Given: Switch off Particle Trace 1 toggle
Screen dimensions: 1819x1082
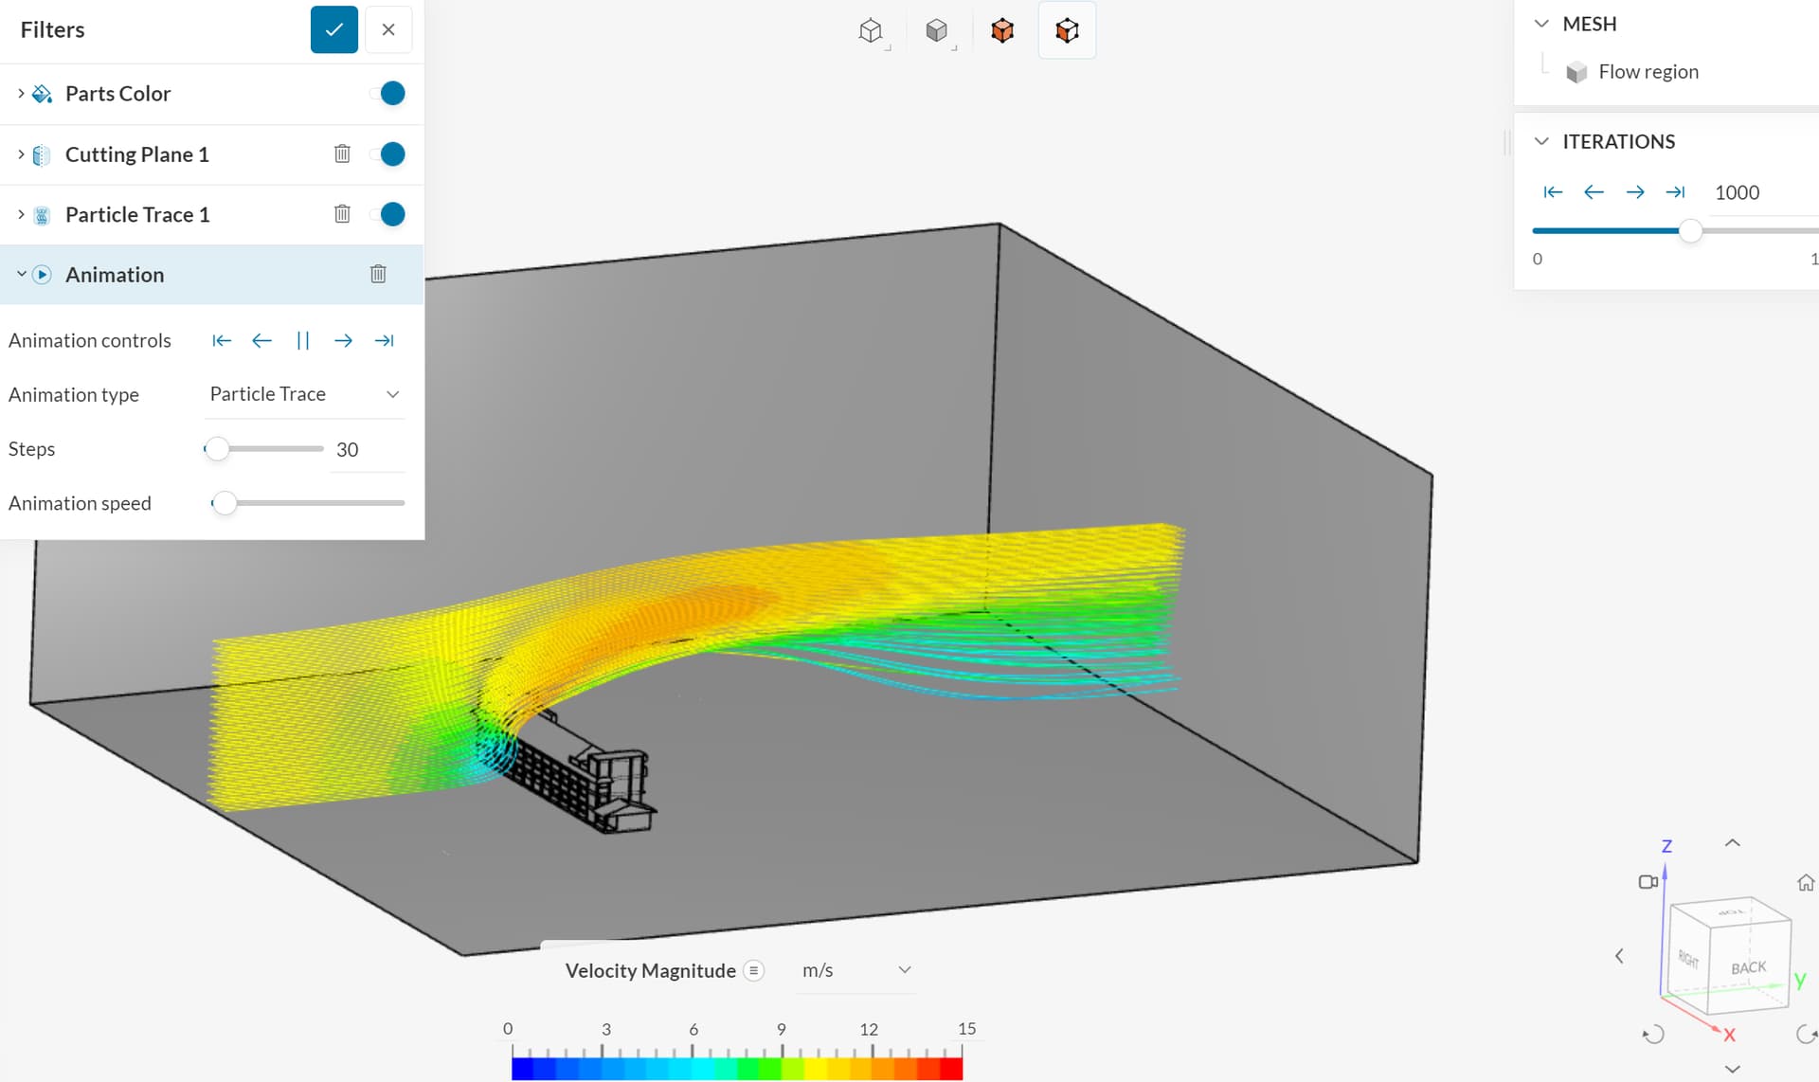Looking at the screenshot, I should tap(390, 215).
